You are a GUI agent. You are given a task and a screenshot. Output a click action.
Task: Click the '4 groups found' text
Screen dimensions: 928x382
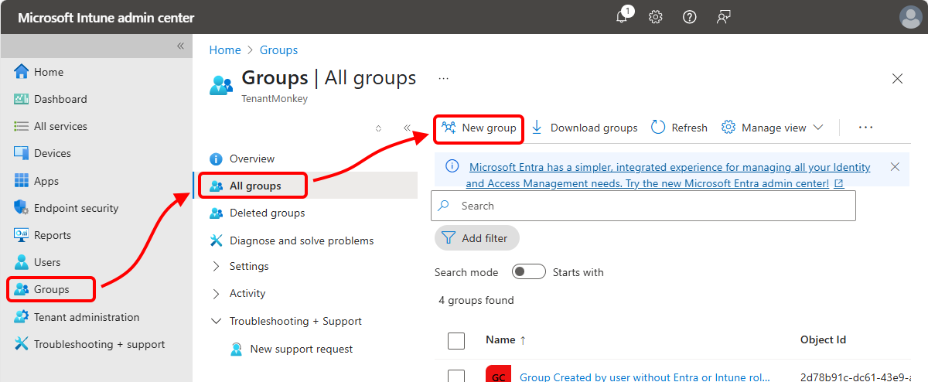coord(476,300)
